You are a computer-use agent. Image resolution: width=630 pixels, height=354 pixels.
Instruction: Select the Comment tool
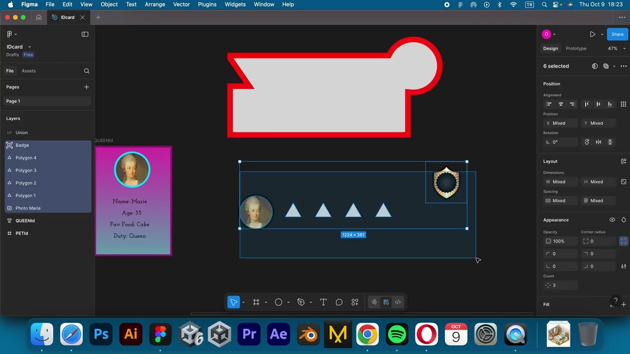pos(339,302)
